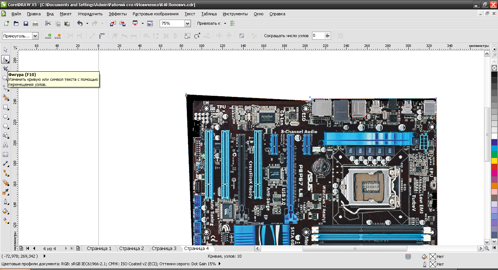498x270 pixels.
Task: Switch to the Страница 3 tab
Action: pyautogui.click(x=164, y=249)
